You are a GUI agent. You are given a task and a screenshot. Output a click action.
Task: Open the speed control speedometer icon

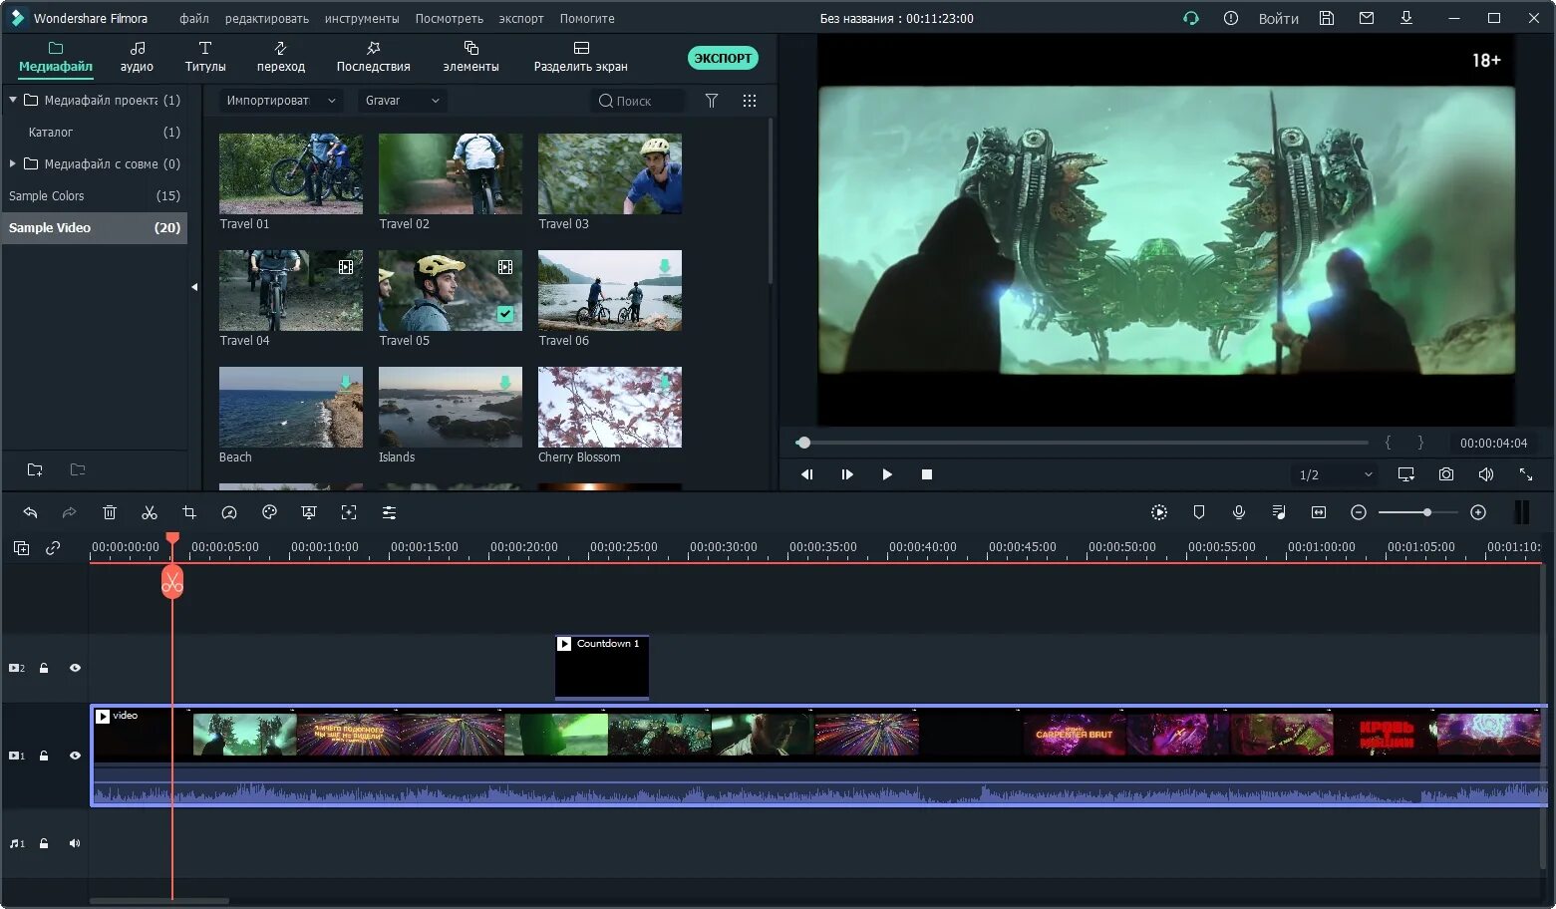229,512
